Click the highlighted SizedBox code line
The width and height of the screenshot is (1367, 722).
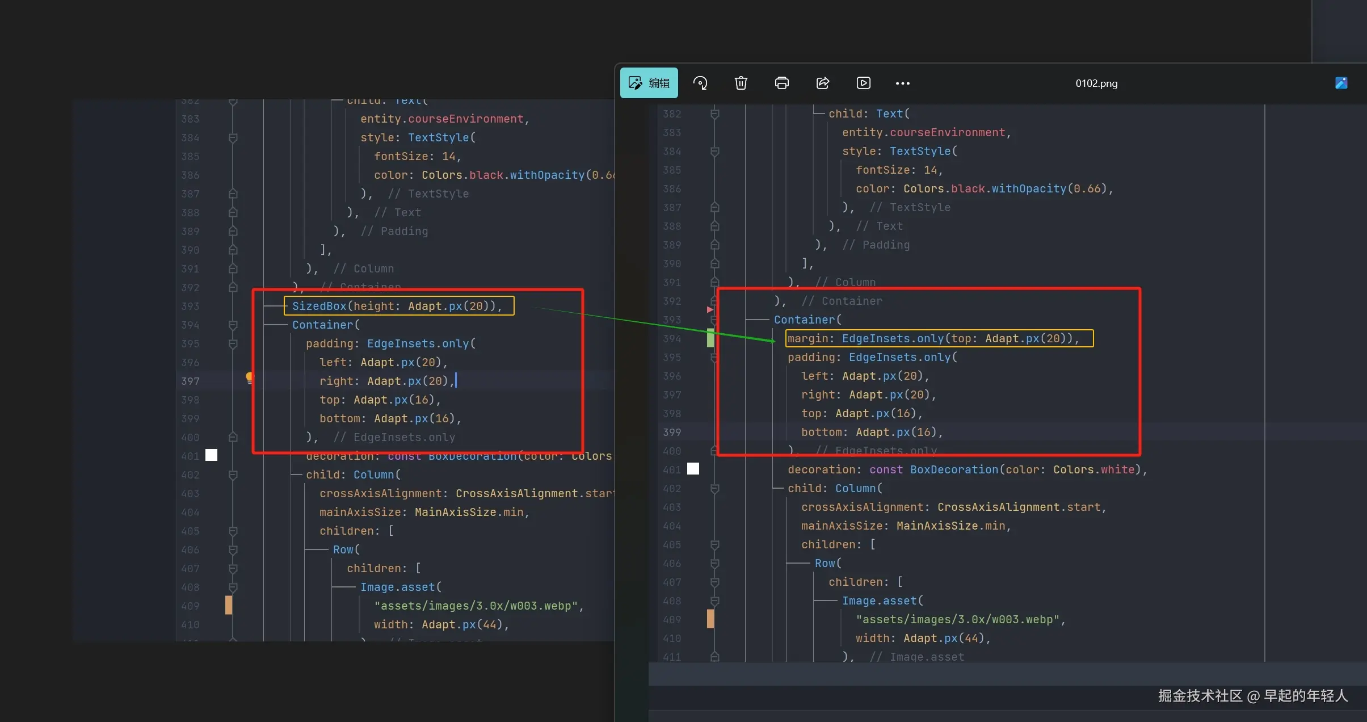pyautogui.click(x=398, y=306)
